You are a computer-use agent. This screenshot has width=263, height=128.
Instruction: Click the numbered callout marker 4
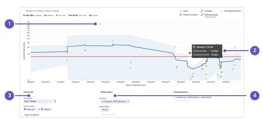(x=254, y=96)
